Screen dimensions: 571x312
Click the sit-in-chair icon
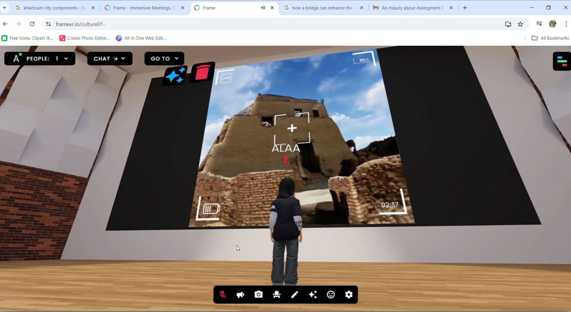(277, 295)
